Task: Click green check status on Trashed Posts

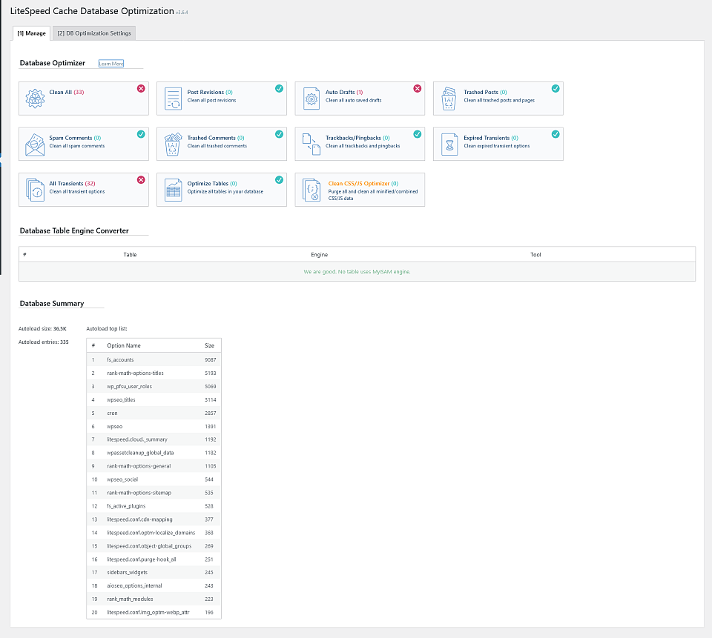Action: click(x=556, y=88)
